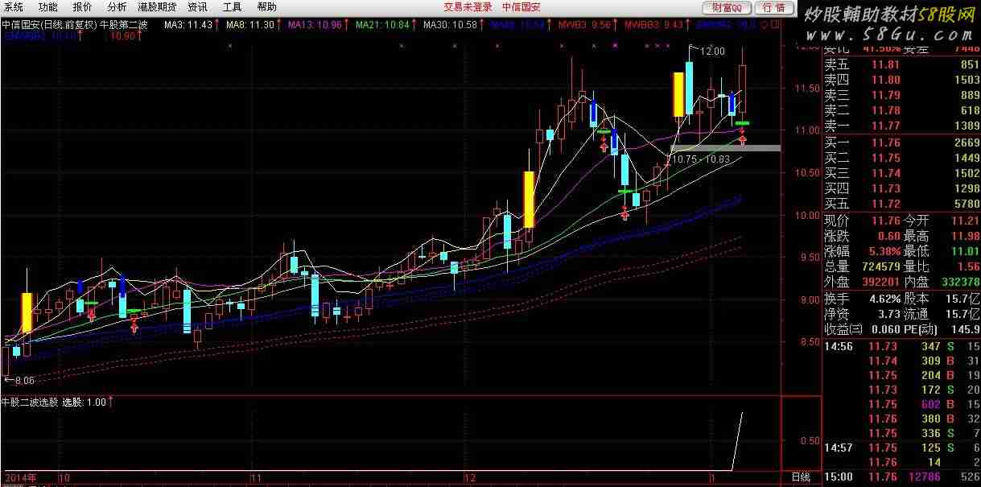Screen dimensions: 981x487
Task: Open the 分析 menu
Action: coord(117,6)
